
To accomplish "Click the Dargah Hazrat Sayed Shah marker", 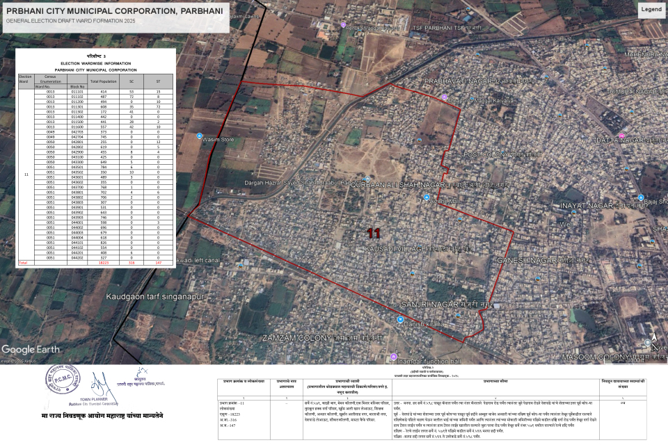I will 367,179.
